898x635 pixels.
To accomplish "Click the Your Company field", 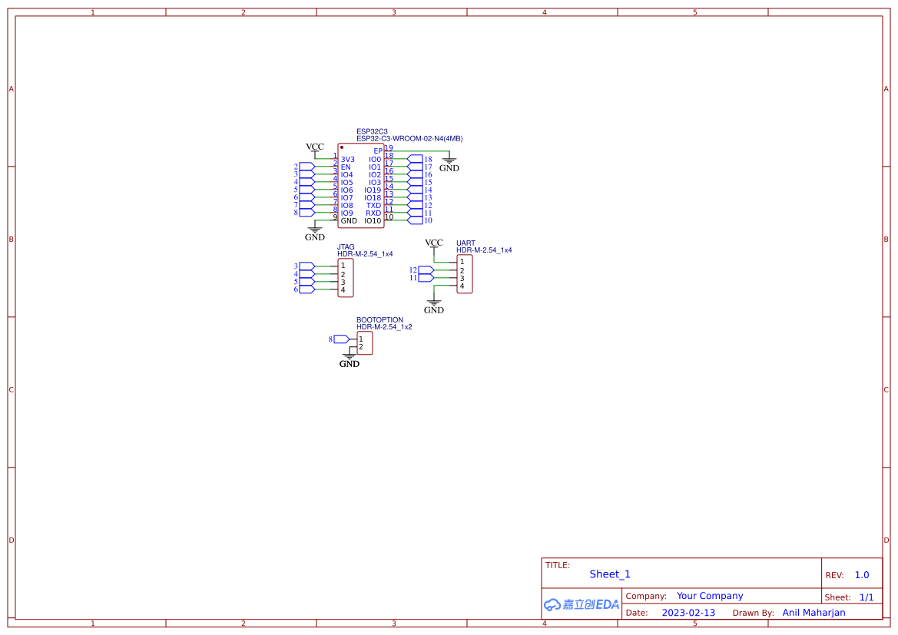I will 710,596.
